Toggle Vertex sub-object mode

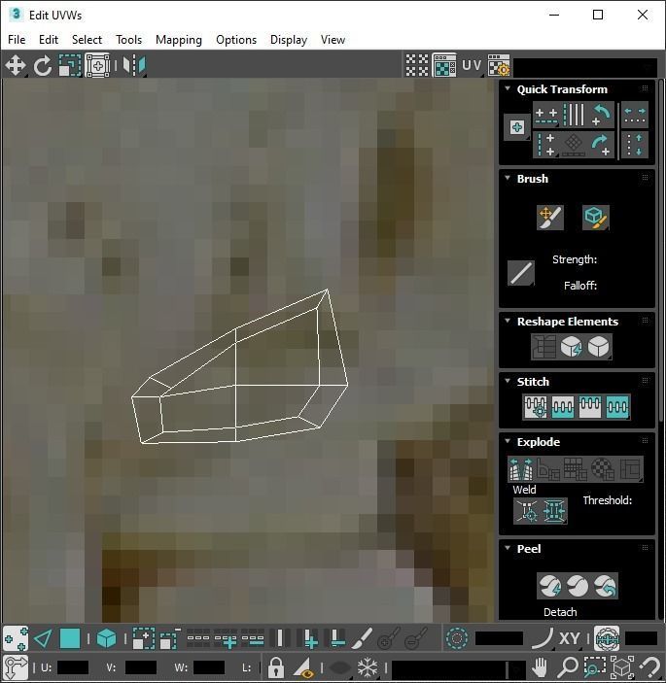point(16,639)
